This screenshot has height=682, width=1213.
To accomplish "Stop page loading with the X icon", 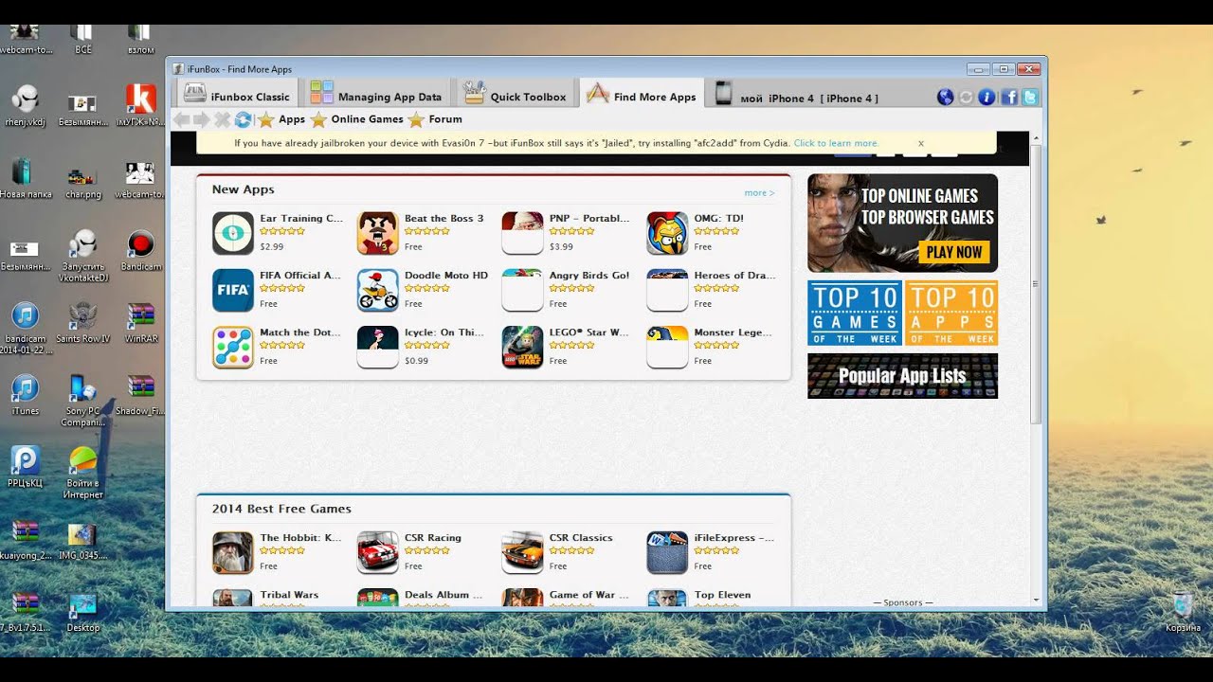I will click(x=222, y=119).
